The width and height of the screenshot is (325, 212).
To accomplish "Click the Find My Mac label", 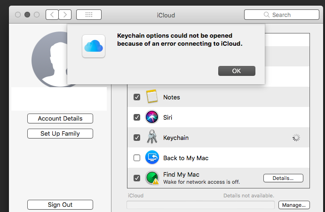I will [x=181, y=175].
